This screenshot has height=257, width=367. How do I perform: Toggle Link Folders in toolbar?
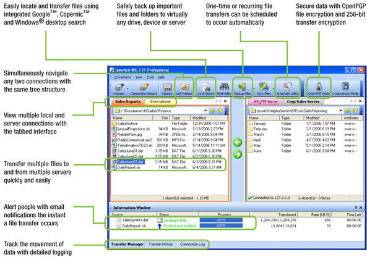184,89
